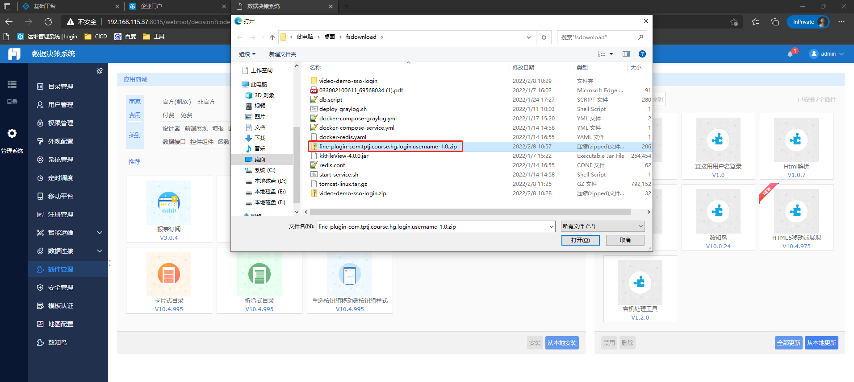Select the 报表订阅 plugin thumbnail

(169, 203)
